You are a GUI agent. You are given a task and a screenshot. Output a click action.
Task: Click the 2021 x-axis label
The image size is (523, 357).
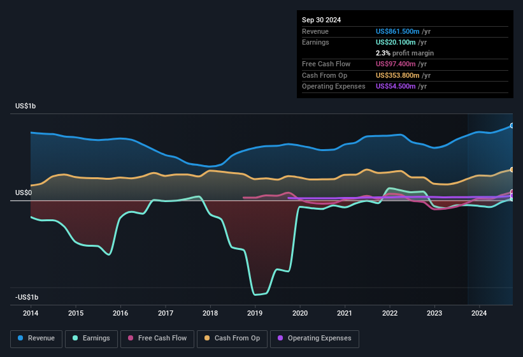coord(345,313)
